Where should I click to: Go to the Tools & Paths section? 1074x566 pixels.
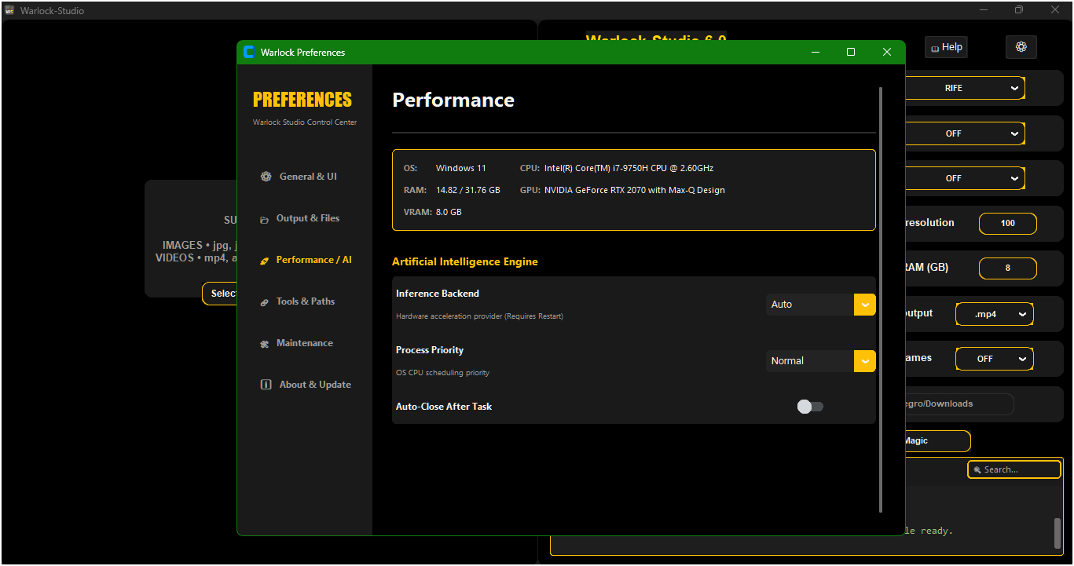tap(297, 301)
